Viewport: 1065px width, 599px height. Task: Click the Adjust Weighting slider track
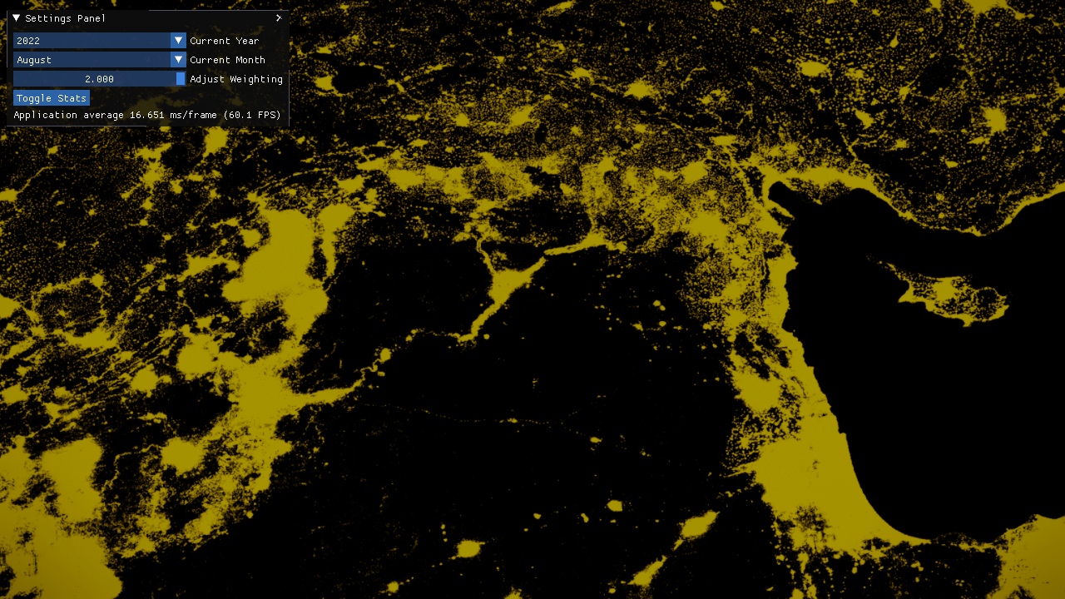point(100,78)
